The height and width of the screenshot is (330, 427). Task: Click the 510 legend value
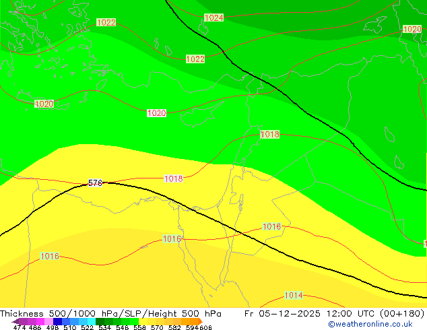pyautogui.click(x=70, y=327)
